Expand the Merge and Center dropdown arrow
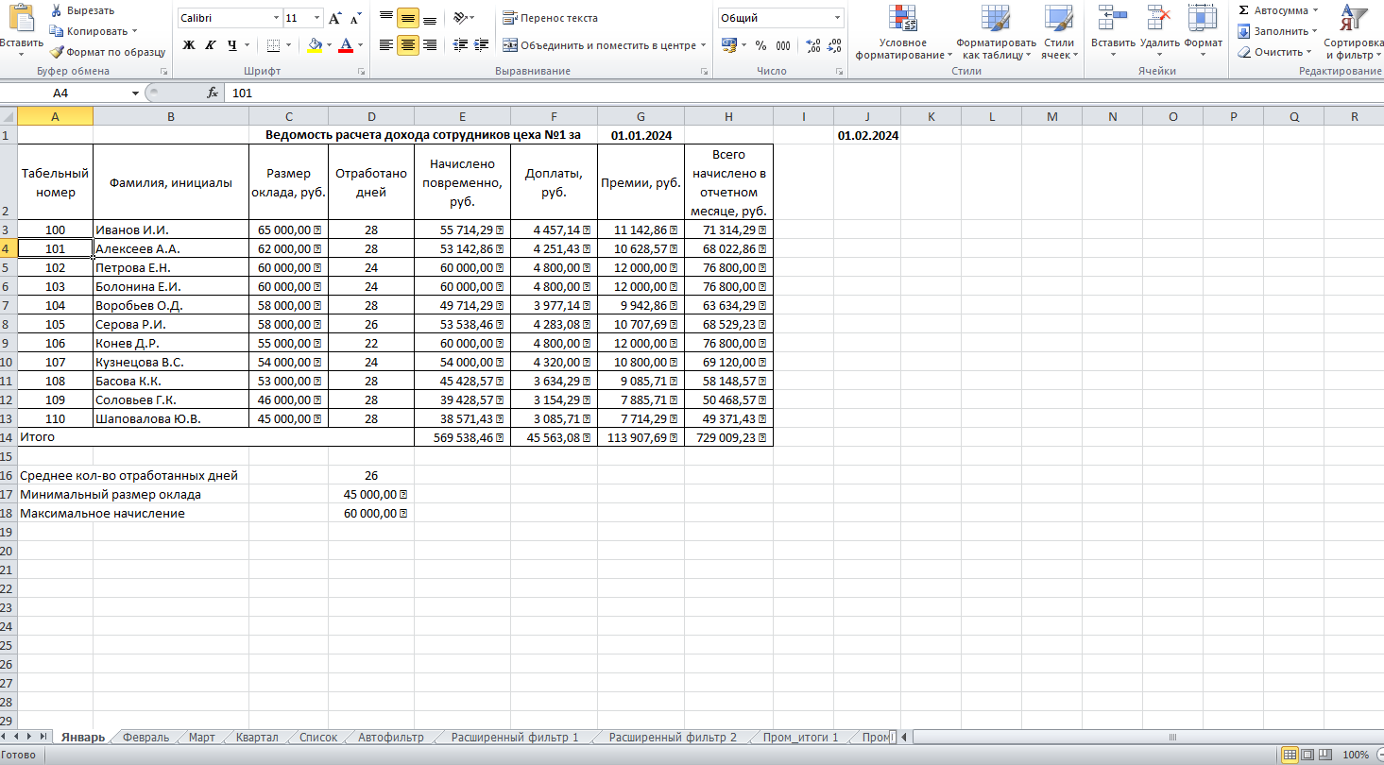This screenshot has height=765, width=1384. (703, 44)
